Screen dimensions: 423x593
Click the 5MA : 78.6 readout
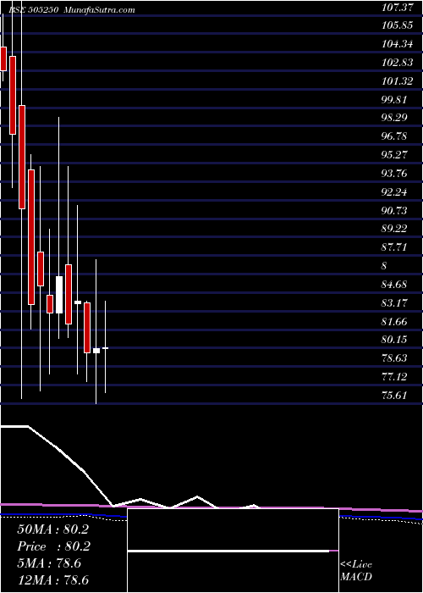click(49, 563)
